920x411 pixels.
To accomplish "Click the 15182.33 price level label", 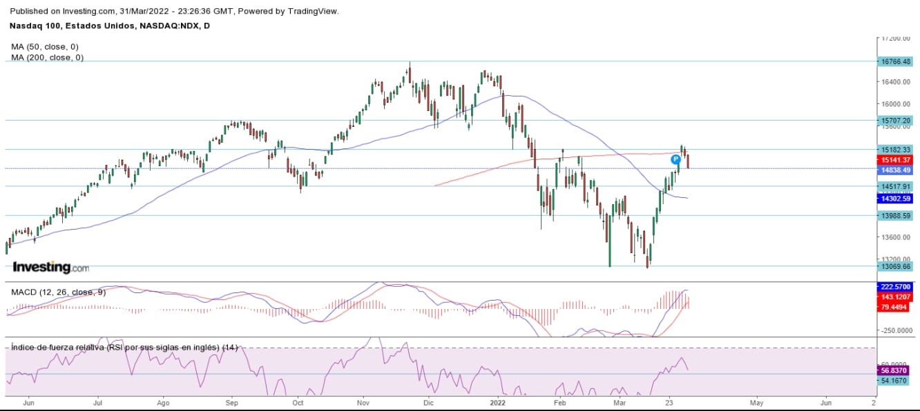I will 896,149.
